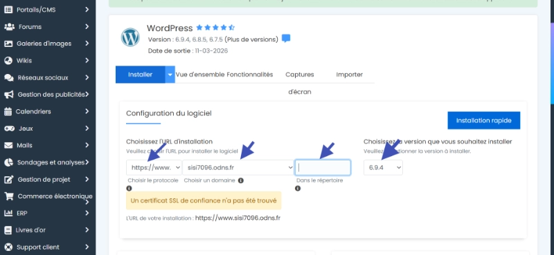
Task: Open the protocol dropdown showing https://www.
Action: [154, 167]
